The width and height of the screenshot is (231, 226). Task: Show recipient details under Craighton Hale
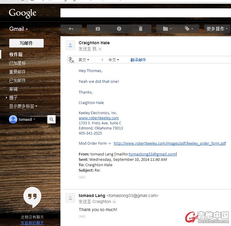(100, 49)
